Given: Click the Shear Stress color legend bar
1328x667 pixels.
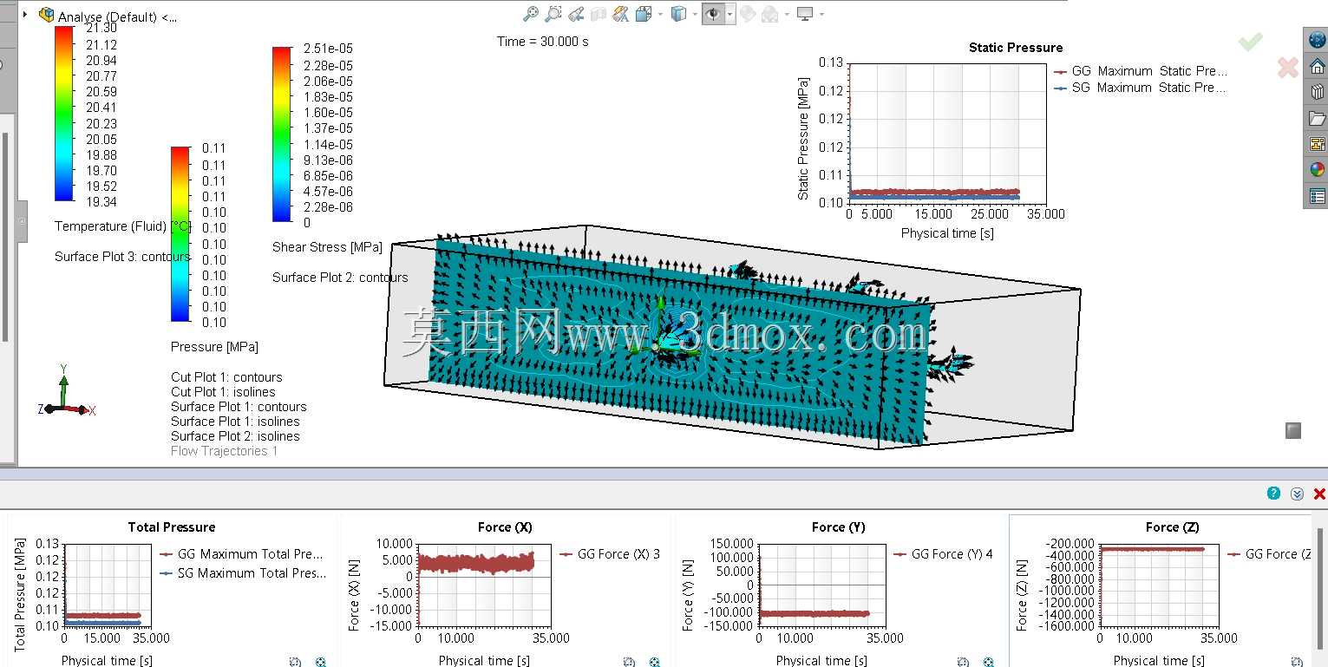Looking at the screenshot, I should (282, 134).
